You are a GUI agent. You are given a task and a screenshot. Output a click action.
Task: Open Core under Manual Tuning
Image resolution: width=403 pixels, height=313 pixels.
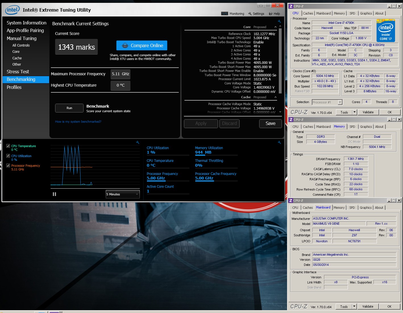tap(16, 52)
